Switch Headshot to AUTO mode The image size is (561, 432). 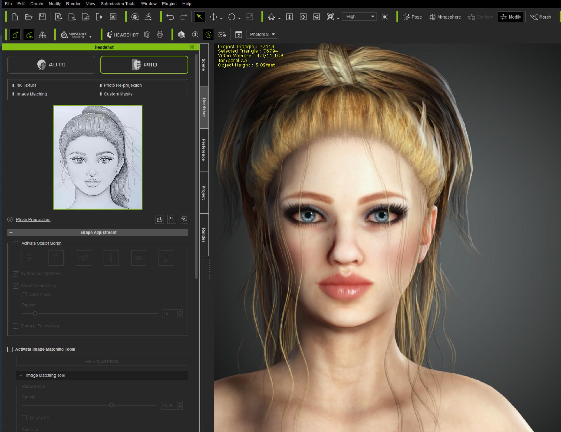[x=51, y=65]
